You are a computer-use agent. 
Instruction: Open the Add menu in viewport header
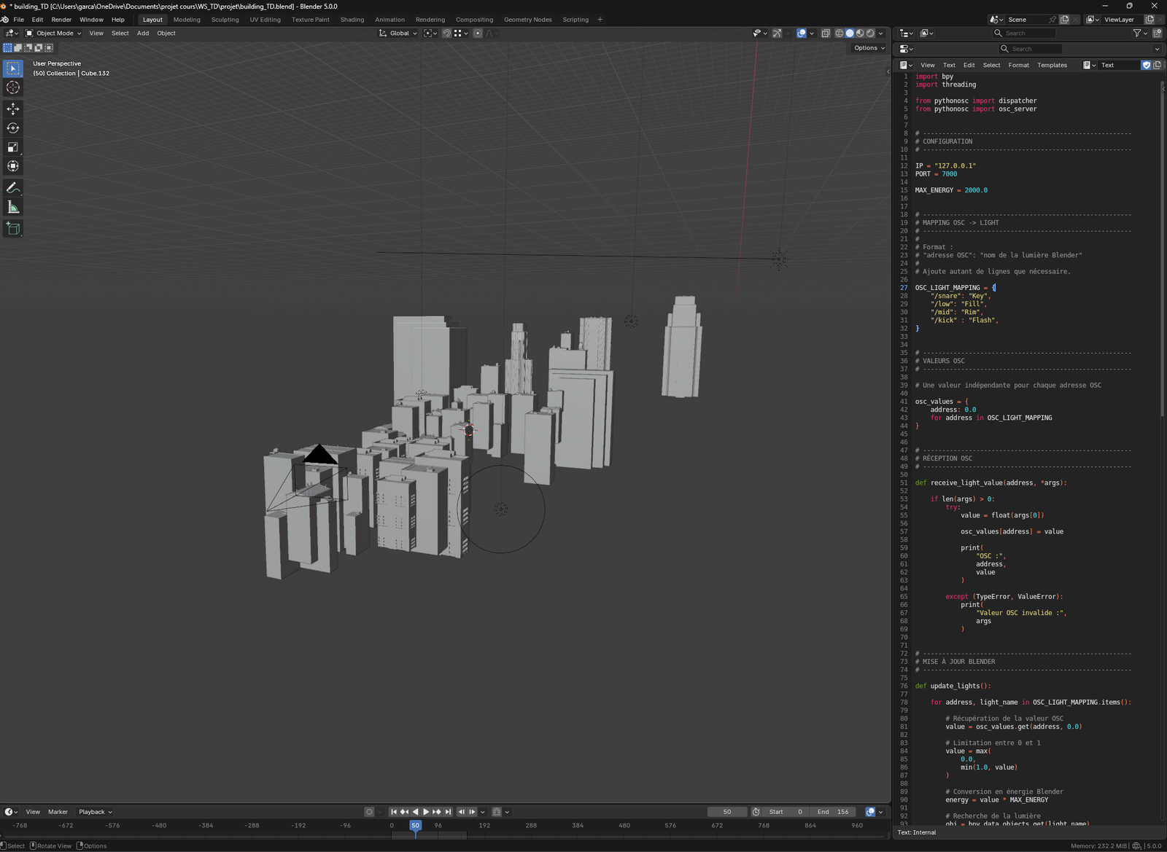[x=143, y=33]
